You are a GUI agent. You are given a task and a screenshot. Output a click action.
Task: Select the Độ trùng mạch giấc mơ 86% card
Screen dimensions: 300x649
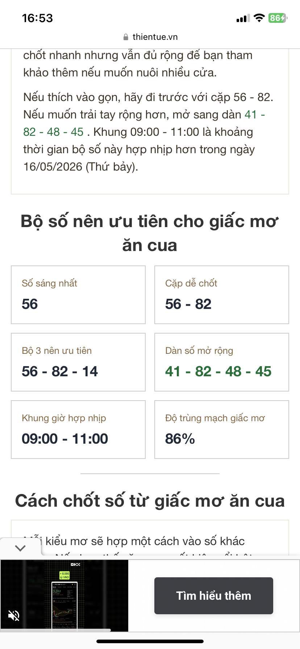(222, 430)
